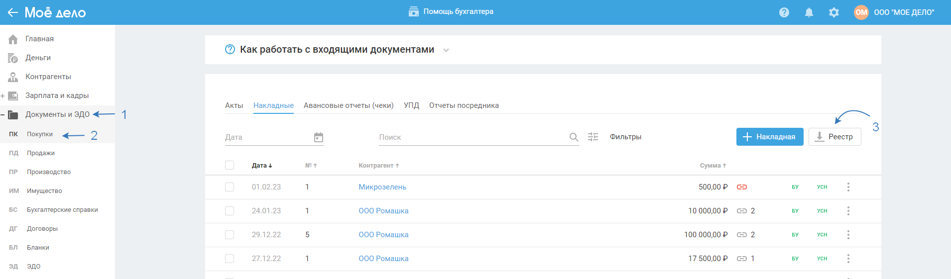This screenshot has width=951, height=279.
Task: Click the calendar icon in date field
Action: pyautogui.click(x=319, y=137)
